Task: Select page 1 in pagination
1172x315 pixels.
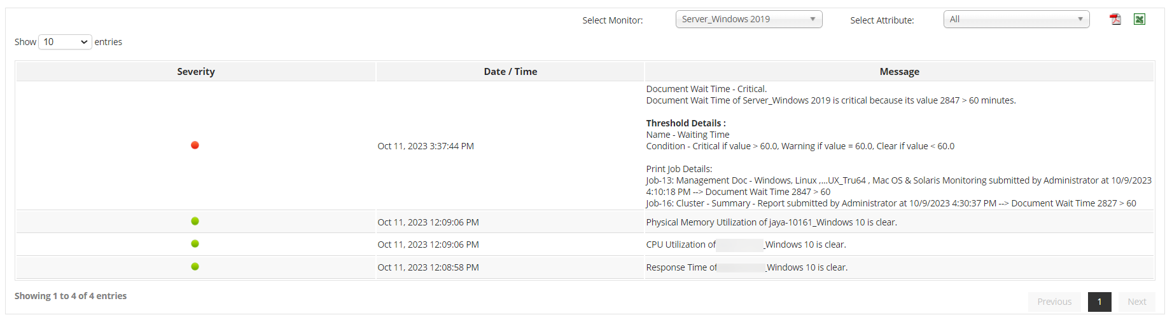Action: tap(1099, 302)
